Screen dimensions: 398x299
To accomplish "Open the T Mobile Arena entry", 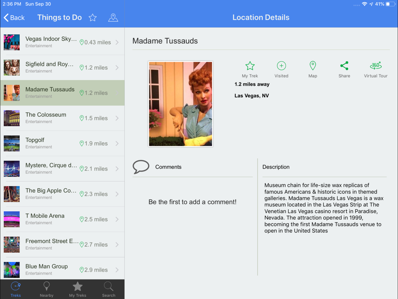I will coord(62,219).
